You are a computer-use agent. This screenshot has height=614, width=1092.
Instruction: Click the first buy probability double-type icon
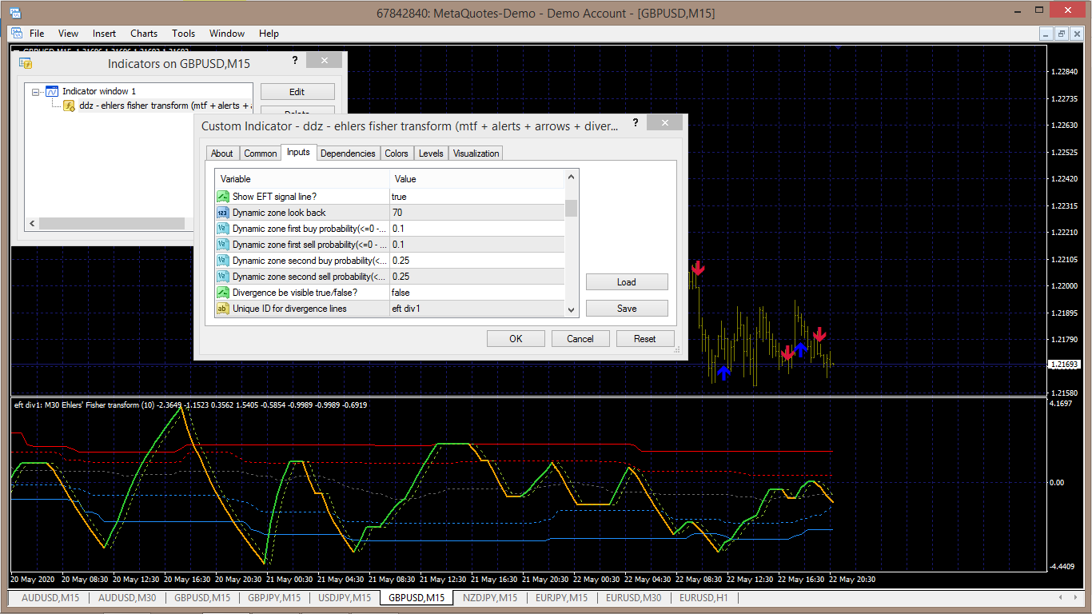pos(223,229)
